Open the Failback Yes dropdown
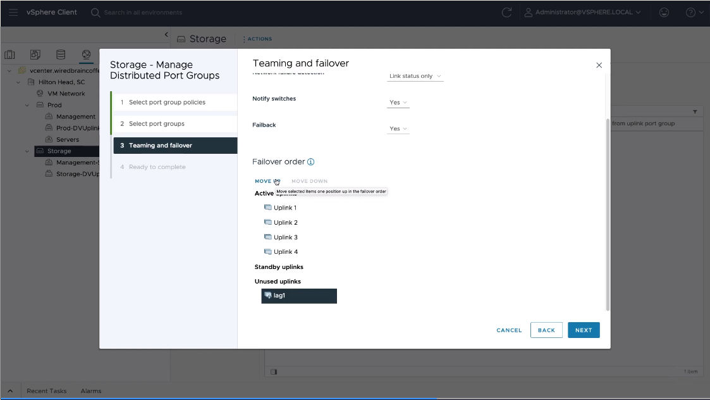The height and width of the screenshot is (400, 710). 398,129
